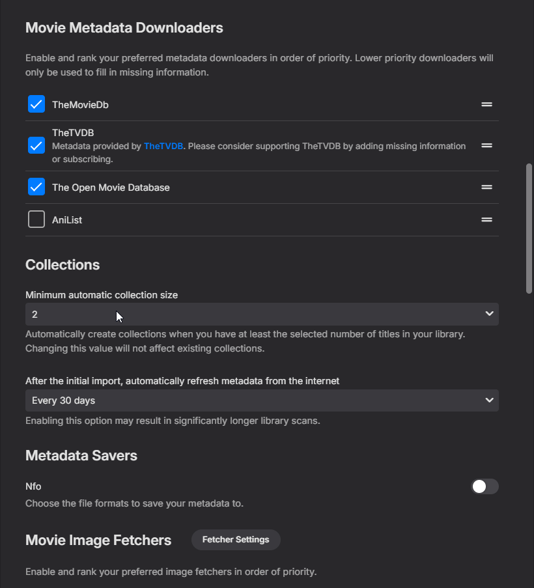Uncheck the TheTVDB downloader checkbox
Screen dimensions: 534x588
coord(36,146)
